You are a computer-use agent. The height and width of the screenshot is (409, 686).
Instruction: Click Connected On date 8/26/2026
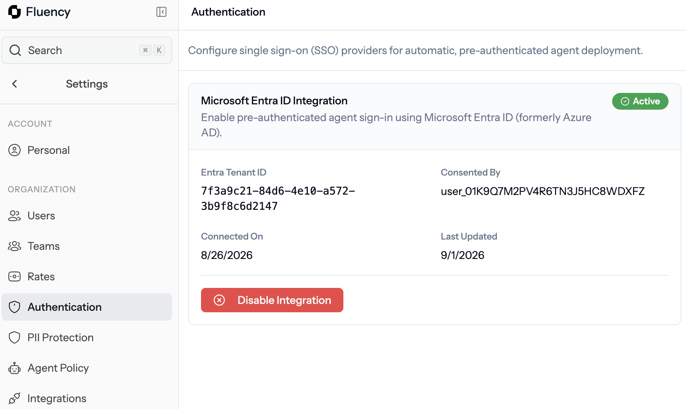(227, 255)
